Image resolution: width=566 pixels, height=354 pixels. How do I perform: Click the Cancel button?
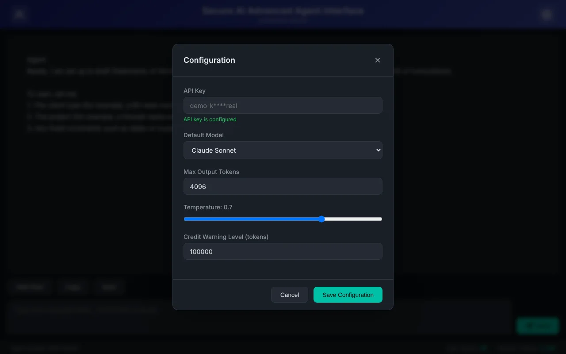tap(290, 295)
